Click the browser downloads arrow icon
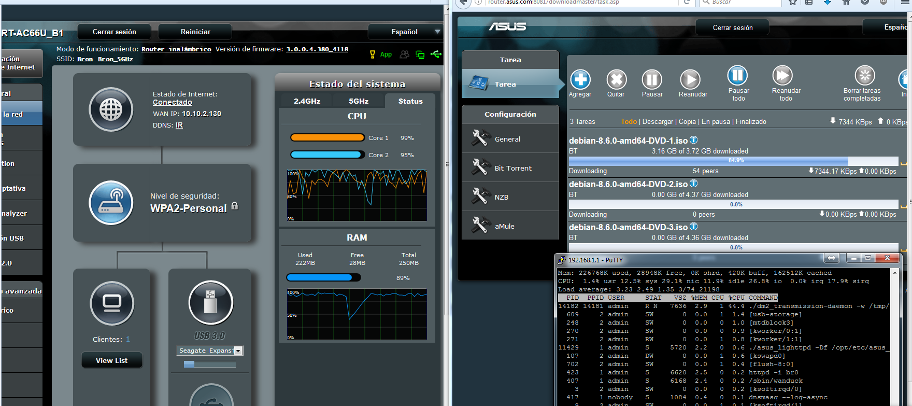The image size is (912, 406). 828,2
